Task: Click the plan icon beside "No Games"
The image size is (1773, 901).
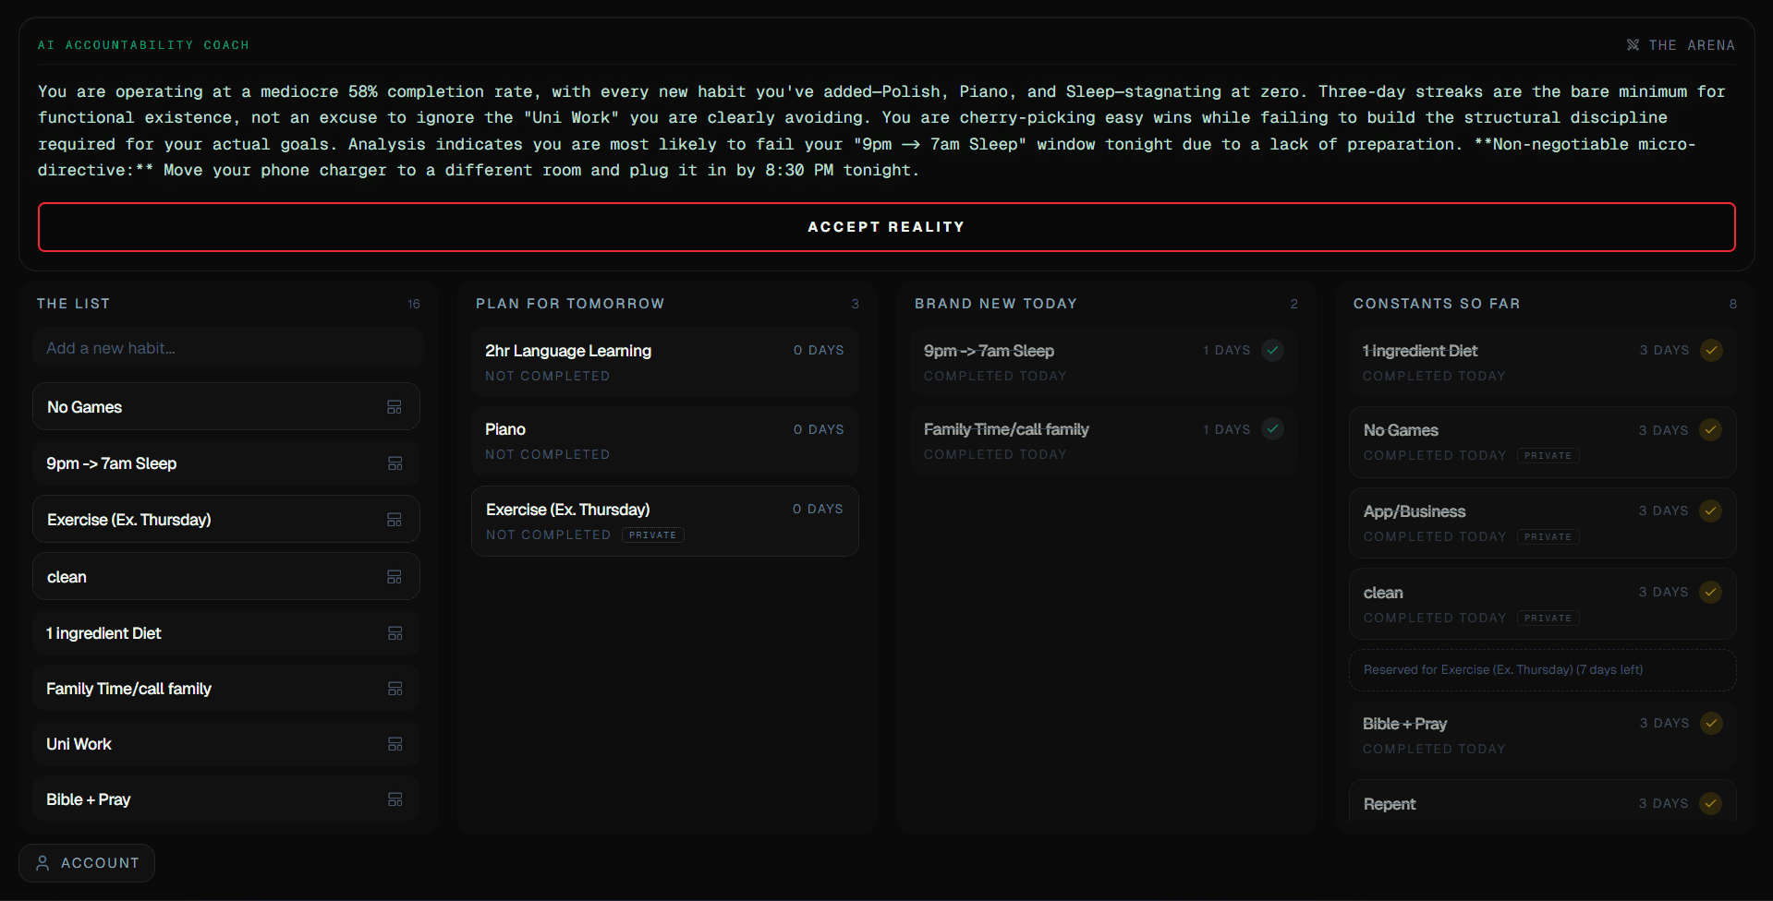Action: tap(395, 406)
